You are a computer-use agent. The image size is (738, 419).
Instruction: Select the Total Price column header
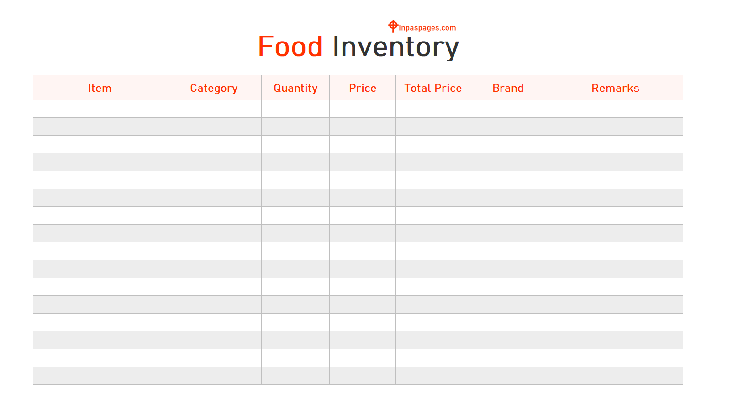pyautogui.click(x=433, y=88)
